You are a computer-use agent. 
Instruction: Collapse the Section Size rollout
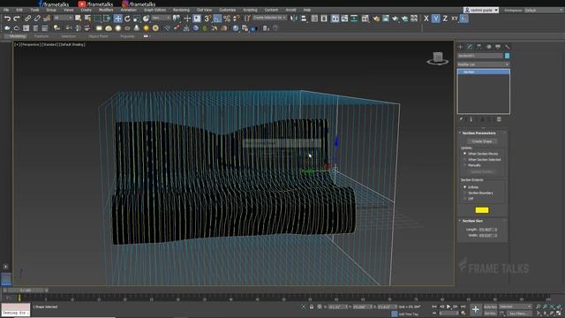472,221
